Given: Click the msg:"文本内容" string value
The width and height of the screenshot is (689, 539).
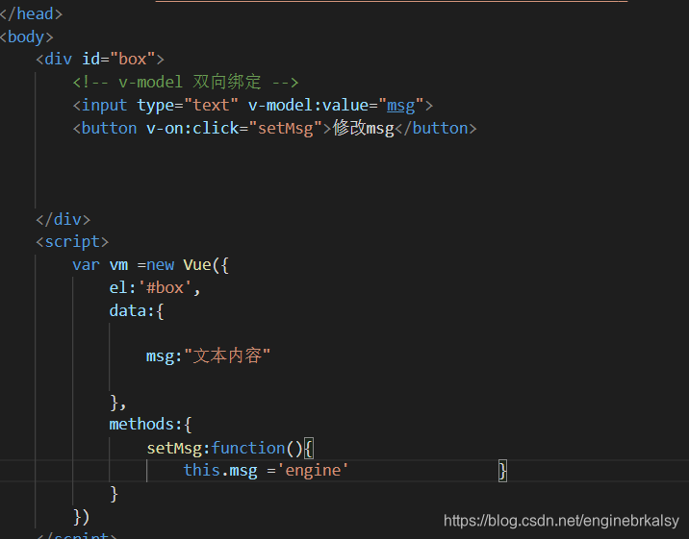Looking at the screenshot, I should pos(227,355).
